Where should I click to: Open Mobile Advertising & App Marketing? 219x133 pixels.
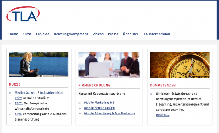click(109, 113)
